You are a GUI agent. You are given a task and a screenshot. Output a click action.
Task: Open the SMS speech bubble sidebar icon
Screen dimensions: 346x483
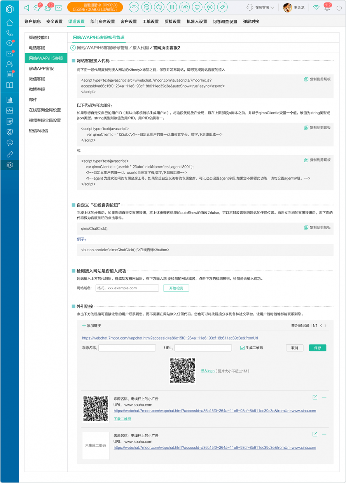point(9,143)
